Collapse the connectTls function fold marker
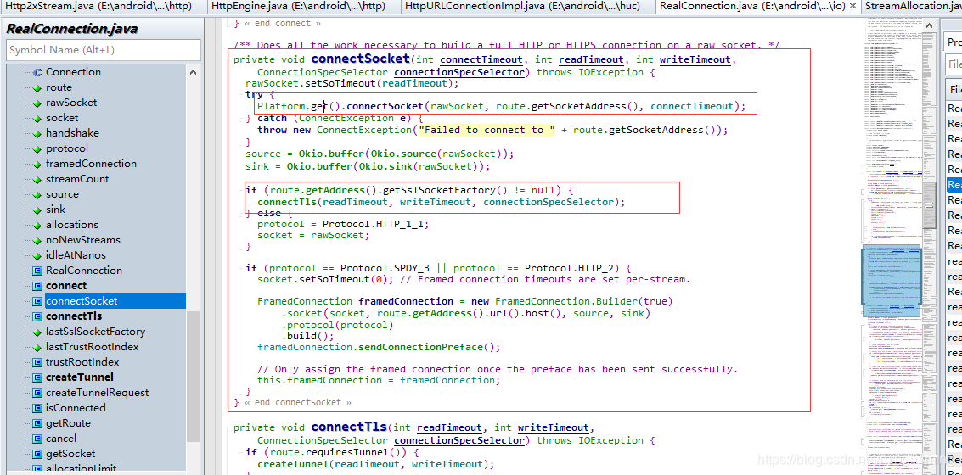The width and height of the screenshot is (962, 475). click(x=229, y=427)
